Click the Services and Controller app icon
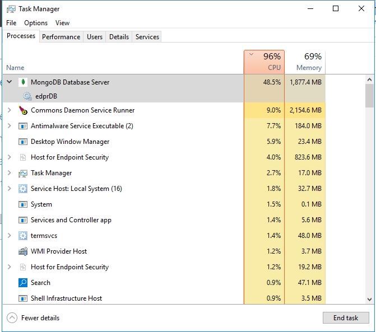376x332 pixels. [x=23, y=220]
